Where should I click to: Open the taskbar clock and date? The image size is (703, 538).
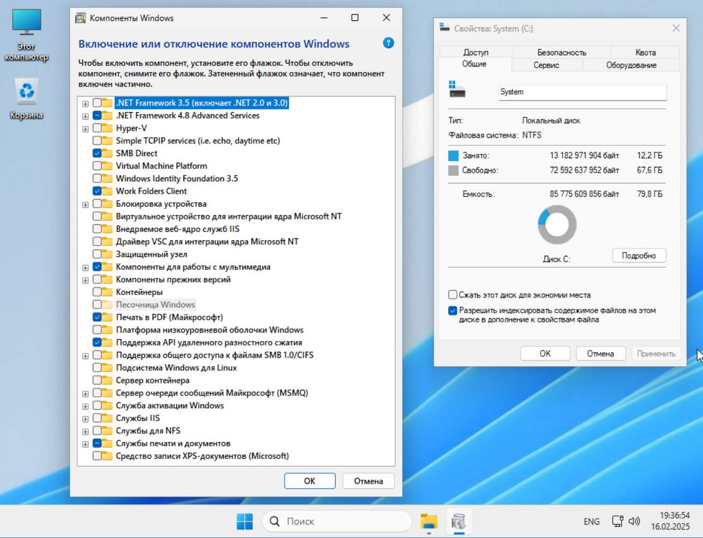(670, 521)
